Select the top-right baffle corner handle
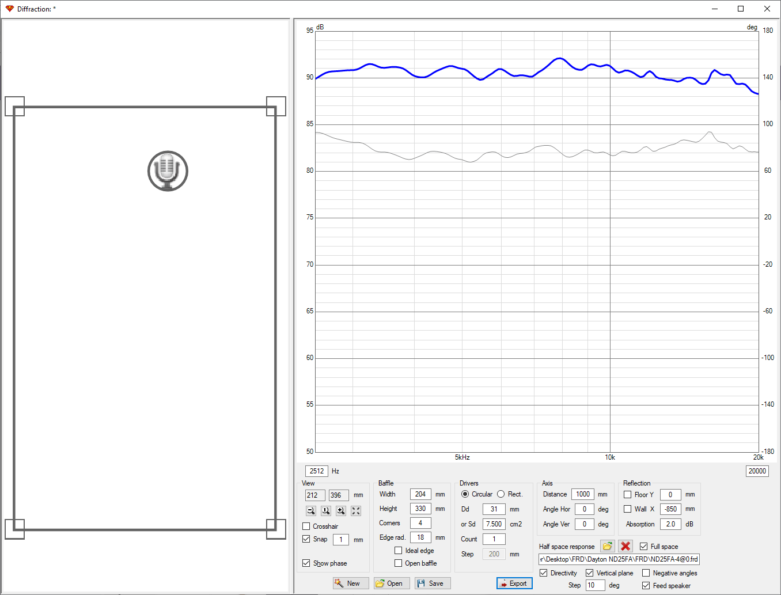 pos(276,107)
